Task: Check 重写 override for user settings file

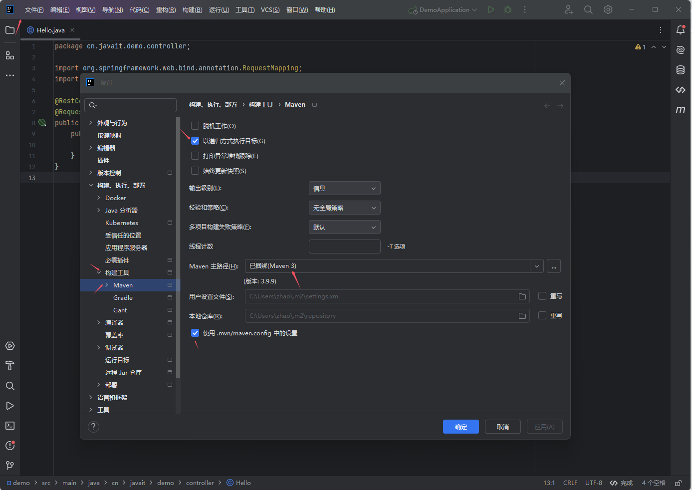Action: [x=542, y=296]
